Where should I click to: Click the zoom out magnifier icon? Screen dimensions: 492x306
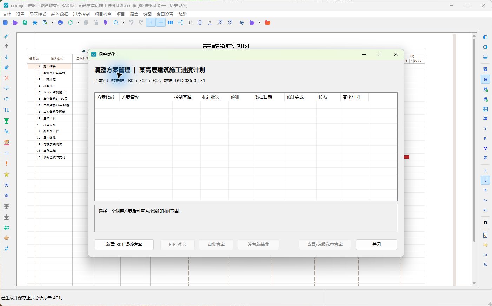(x=220, y=22)
